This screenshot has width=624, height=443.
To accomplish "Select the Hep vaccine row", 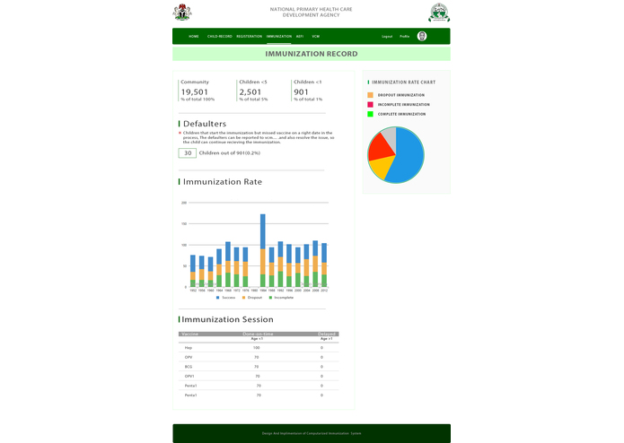I will point(259,348).
